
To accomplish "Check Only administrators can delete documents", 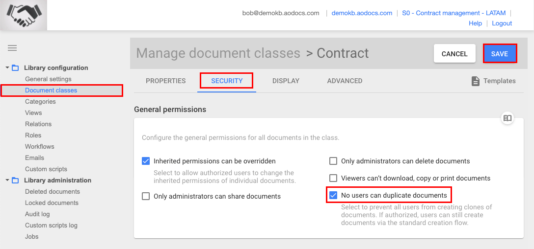I will pyautogui.click(x=333, y=161).
